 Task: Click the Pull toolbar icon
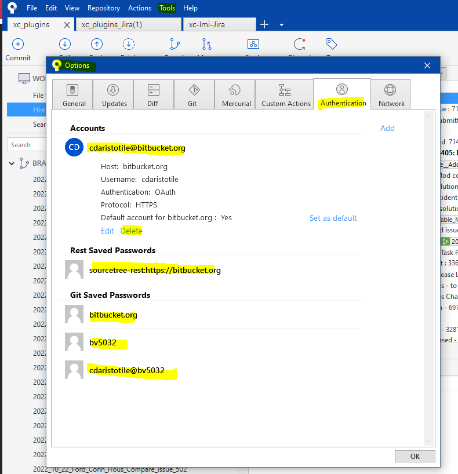click(x=65, y=44)
